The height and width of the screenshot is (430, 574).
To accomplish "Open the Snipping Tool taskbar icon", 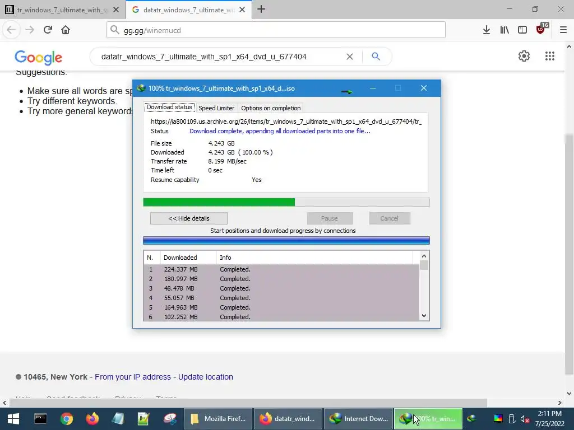I will (170, 419).
